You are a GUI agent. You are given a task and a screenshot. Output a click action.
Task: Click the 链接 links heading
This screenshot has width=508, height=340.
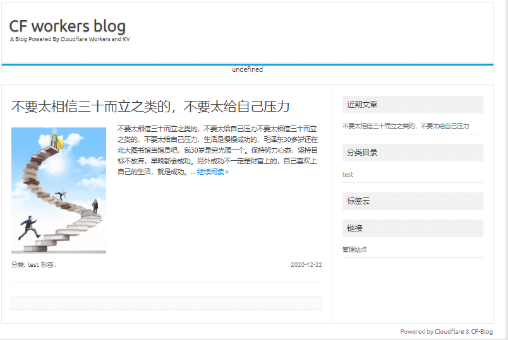pos(354,228)
